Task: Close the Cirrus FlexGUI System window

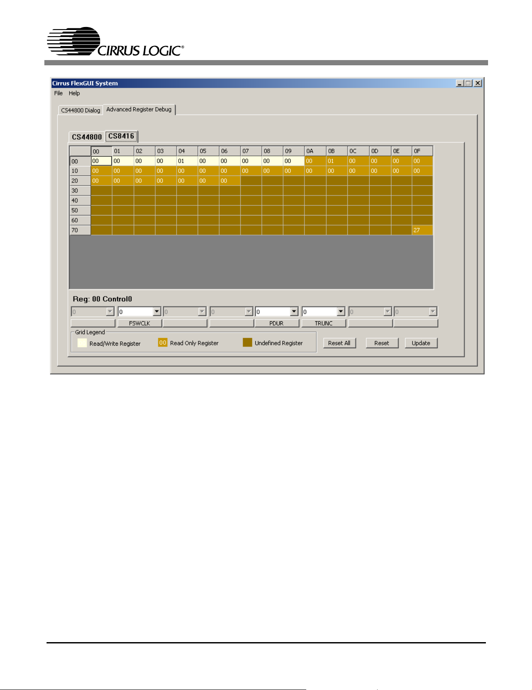Action: pos(478,83)
